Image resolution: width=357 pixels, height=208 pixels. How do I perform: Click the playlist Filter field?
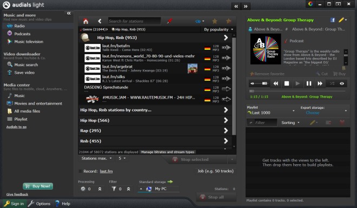tap(262, 123)
